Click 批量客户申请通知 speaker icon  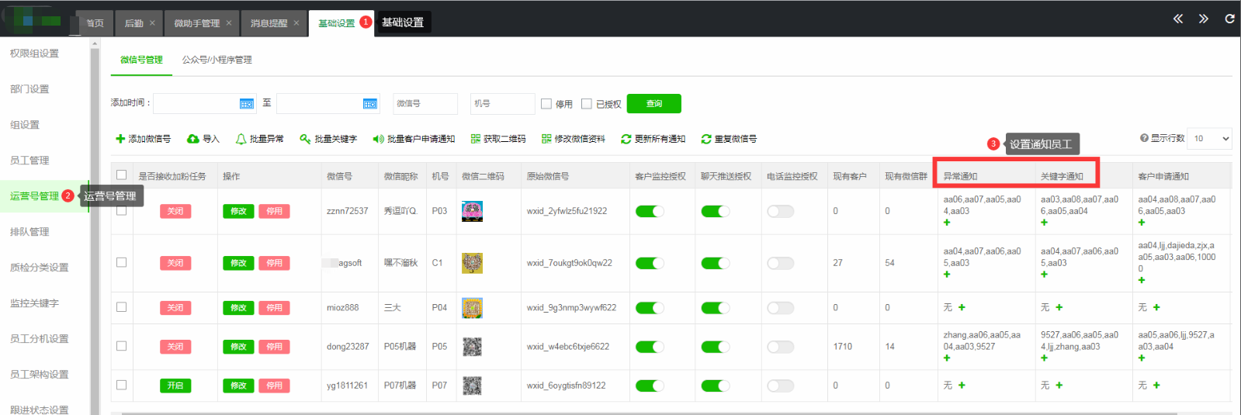pyautogui.click(x=378, y=139)
